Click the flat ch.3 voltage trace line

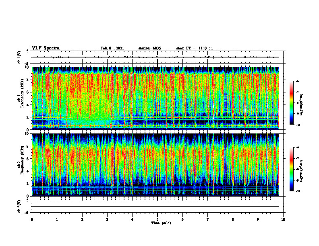[155, 206]
